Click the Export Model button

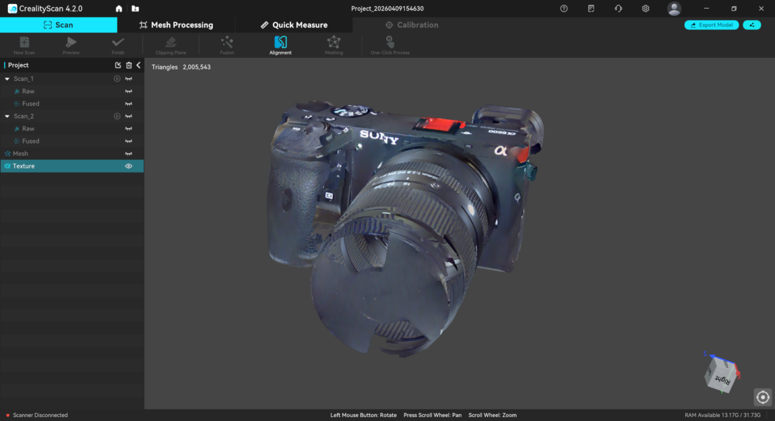[712, 25]
